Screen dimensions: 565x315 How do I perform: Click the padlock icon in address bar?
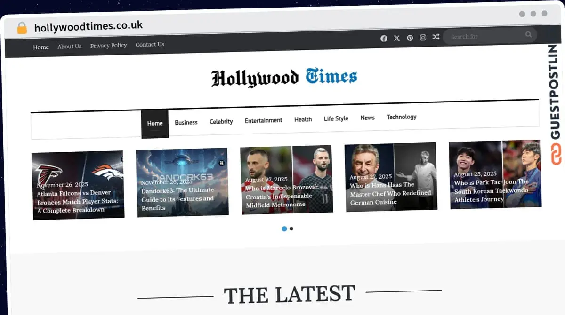tap(22, 28)
